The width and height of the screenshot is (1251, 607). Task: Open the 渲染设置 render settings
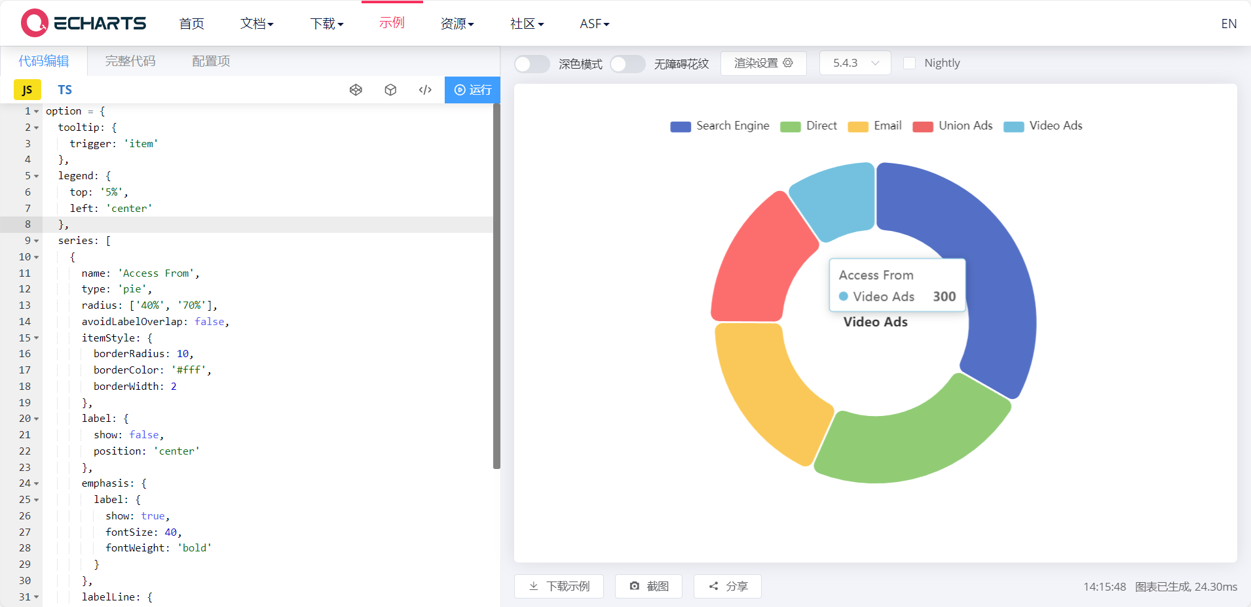[x=763, y=63]
